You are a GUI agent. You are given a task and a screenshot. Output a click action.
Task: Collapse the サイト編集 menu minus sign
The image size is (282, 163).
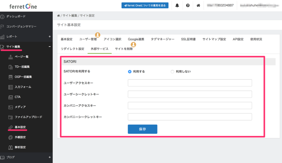point(50,47)
